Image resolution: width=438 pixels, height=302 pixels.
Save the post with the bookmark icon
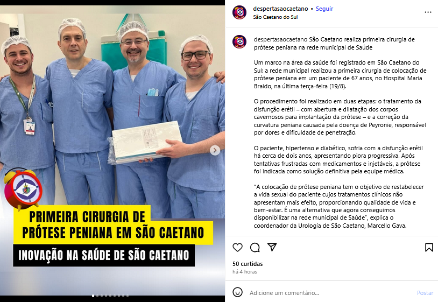tap(429, 247)
